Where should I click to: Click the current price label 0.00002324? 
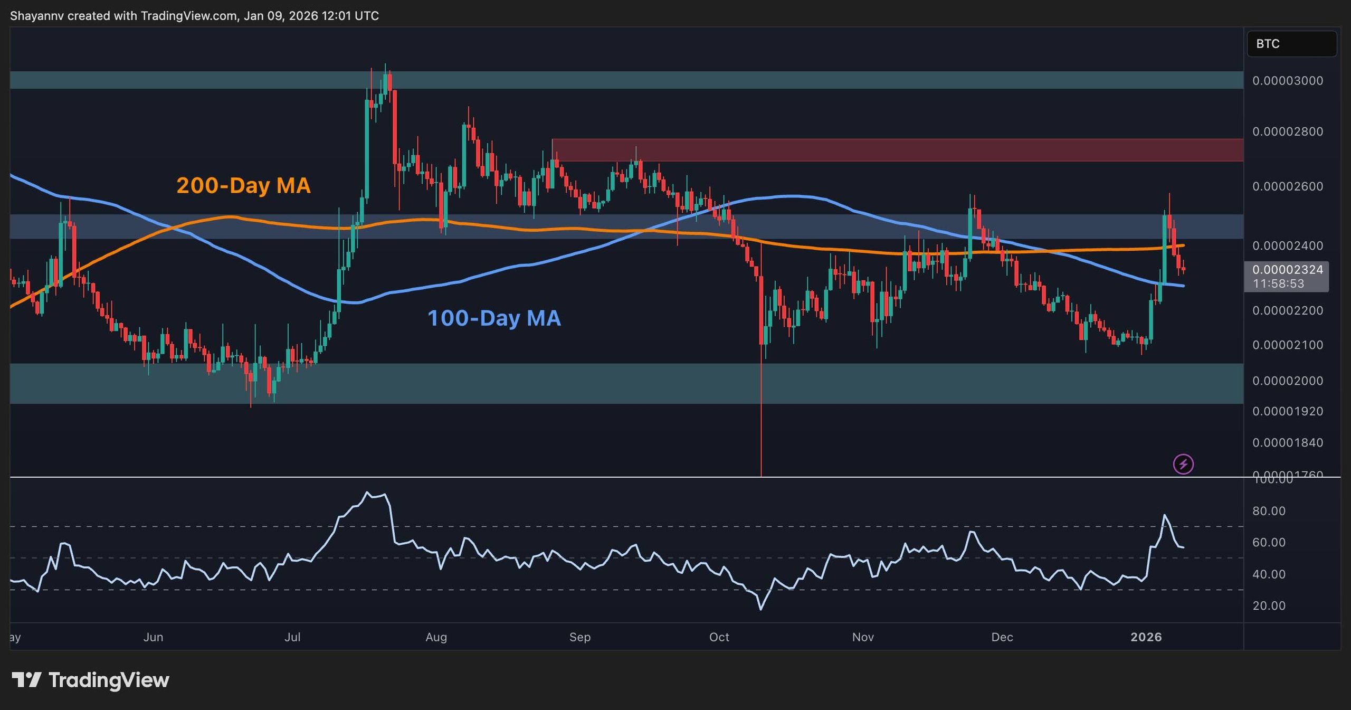pos(1288,271)
